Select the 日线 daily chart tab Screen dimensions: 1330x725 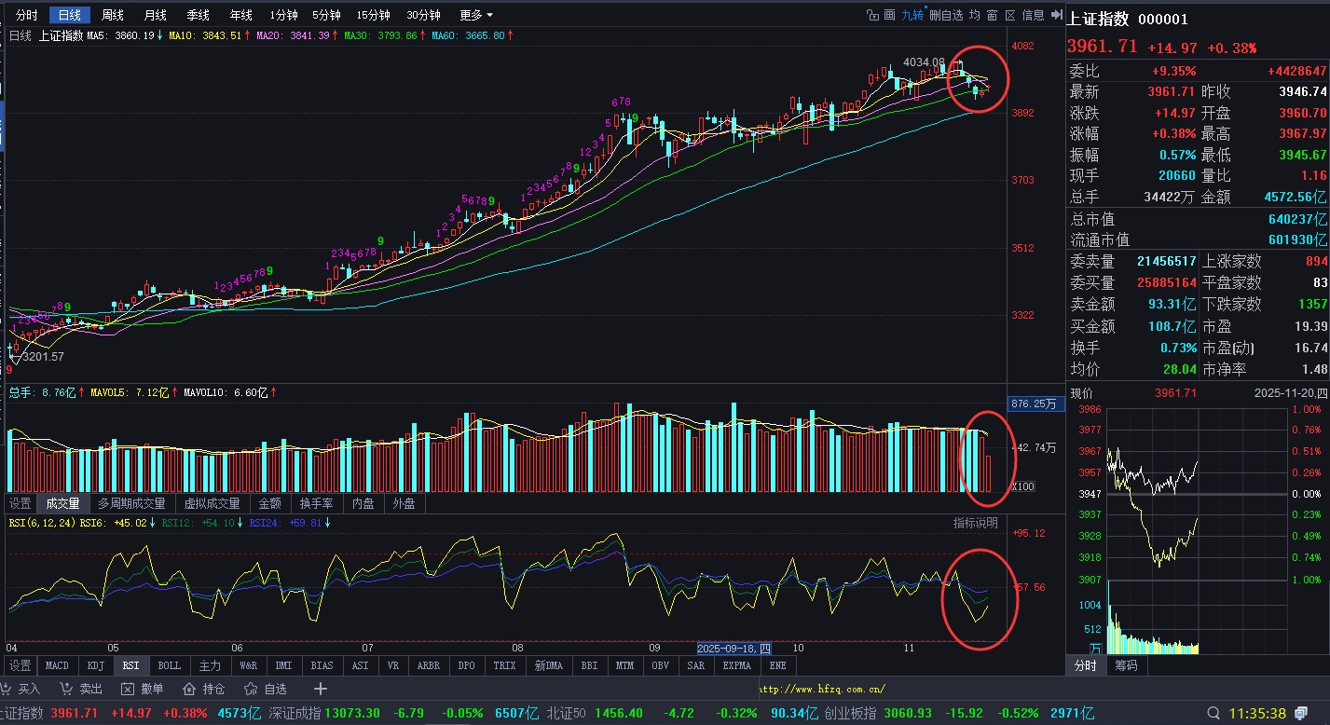pos(70,15)
